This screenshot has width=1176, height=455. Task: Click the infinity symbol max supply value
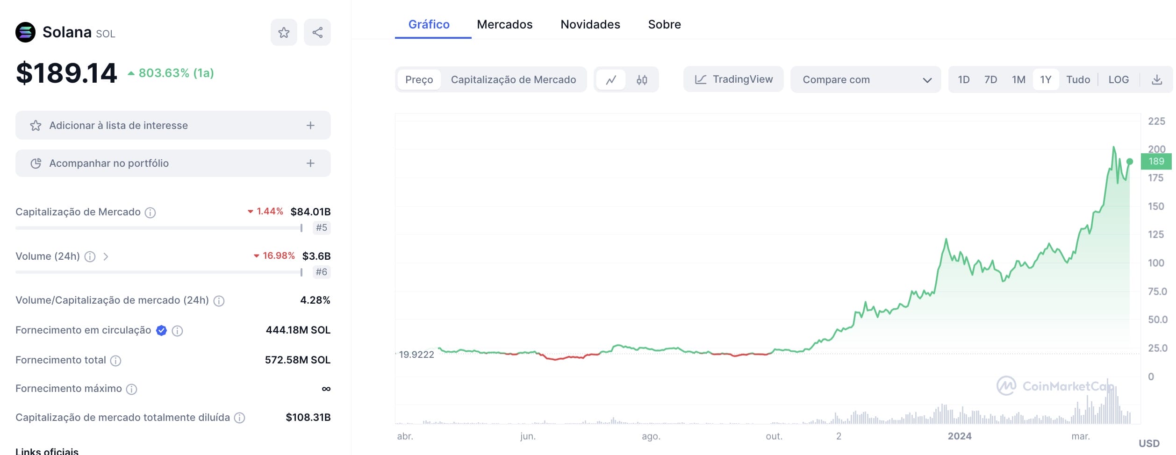(x=326, y=389)
